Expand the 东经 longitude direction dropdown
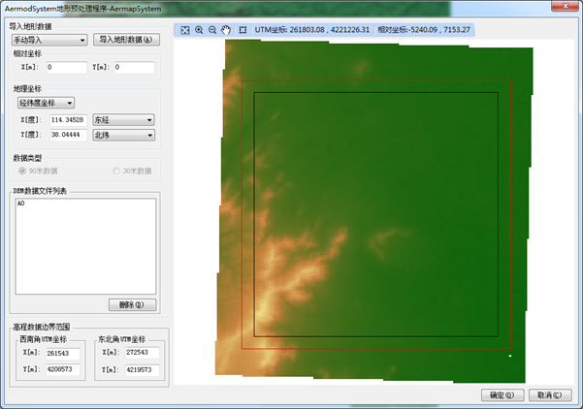The image size is (583, 409). click(123, 120)
